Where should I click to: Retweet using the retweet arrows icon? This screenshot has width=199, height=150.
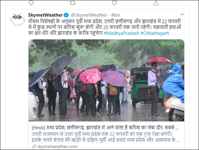coord(73,3)
